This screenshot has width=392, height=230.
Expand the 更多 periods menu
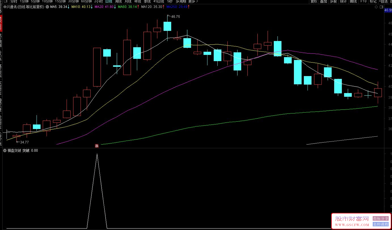(193, 2)
